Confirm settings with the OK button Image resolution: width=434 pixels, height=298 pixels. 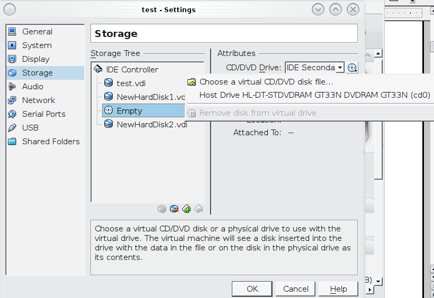(252, 289)
